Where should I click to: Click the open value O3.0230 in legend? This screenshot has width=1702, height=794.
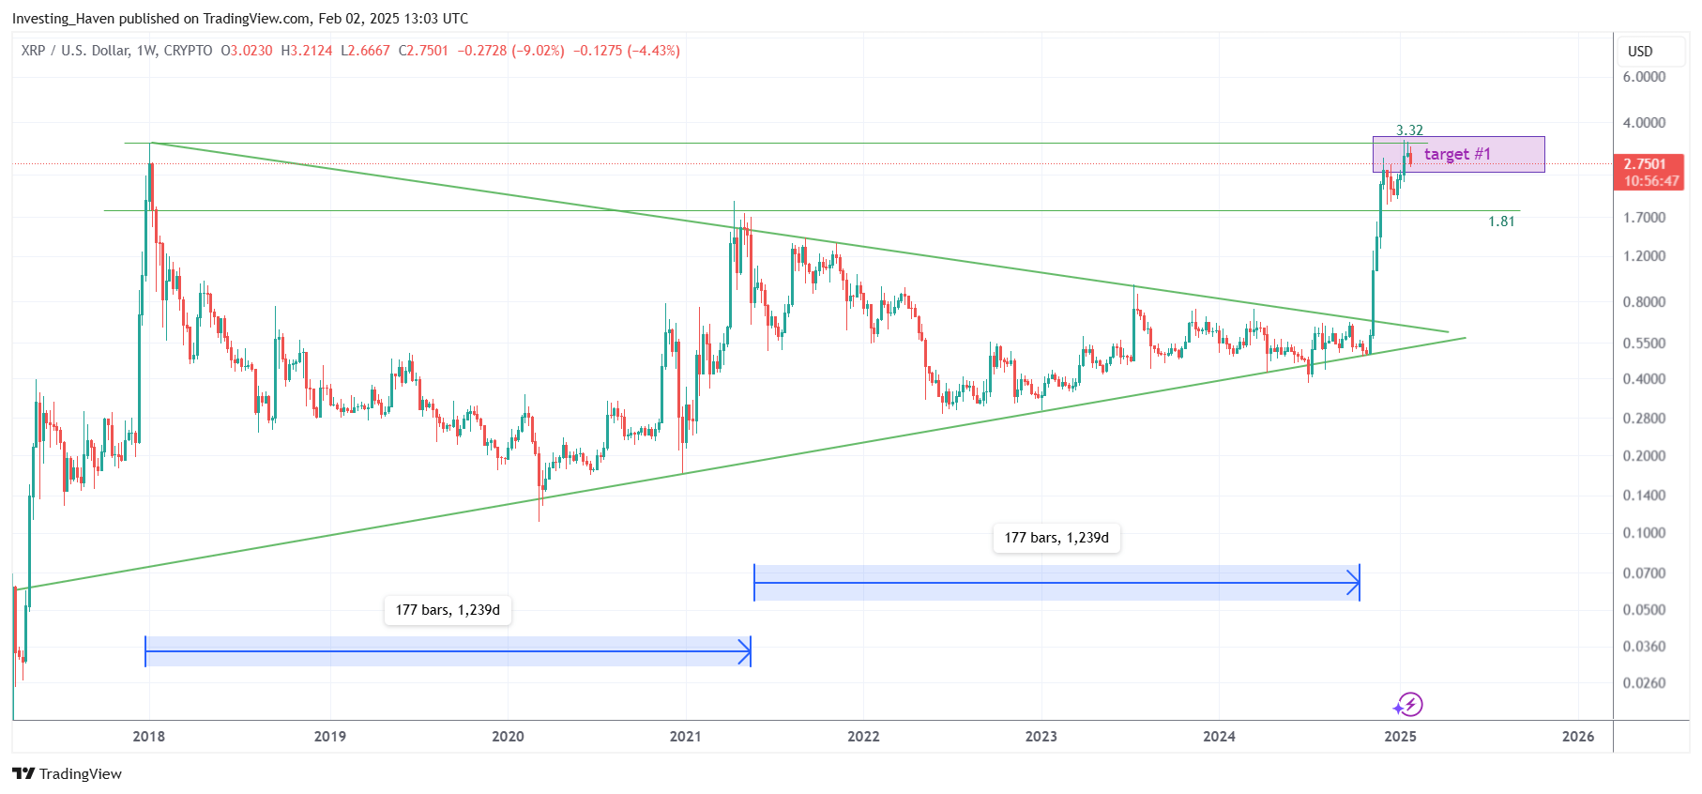click(x=247, y=51)
